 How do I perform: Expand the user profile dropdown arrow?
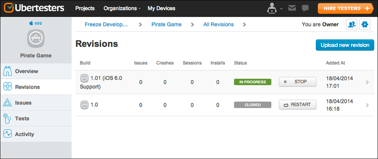[281, 9]
